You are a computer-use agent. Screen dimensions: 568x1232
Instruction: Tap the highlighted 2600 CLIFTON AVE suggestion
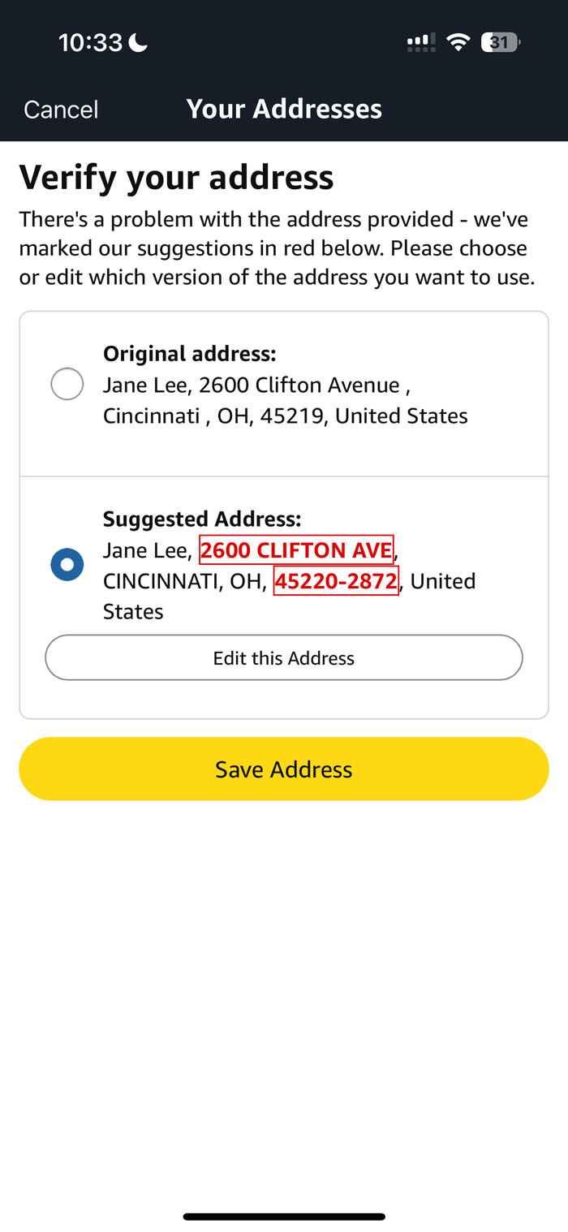(x=296, y=550)
